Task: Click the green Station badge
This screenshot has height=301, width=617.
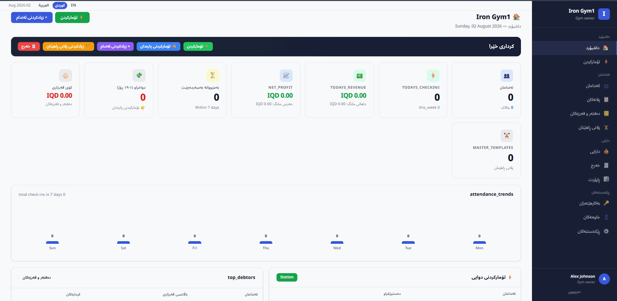Action: 287,277
